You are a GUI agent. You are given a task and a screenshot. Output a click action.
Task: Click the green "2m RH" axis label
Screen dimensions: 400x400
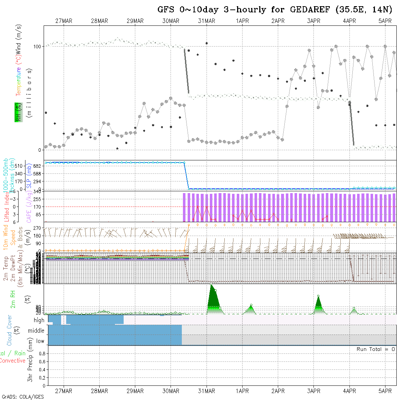pos(12,299)
